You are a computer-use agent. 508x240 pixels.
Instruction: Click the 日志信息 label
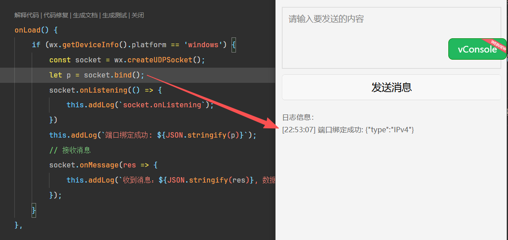click(298, 117)
